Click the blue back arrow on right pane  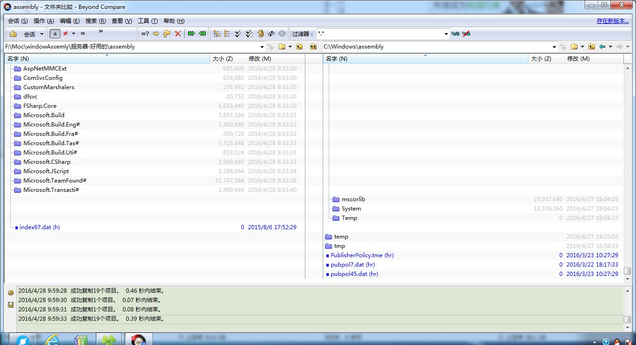click(x=602, y=47)
